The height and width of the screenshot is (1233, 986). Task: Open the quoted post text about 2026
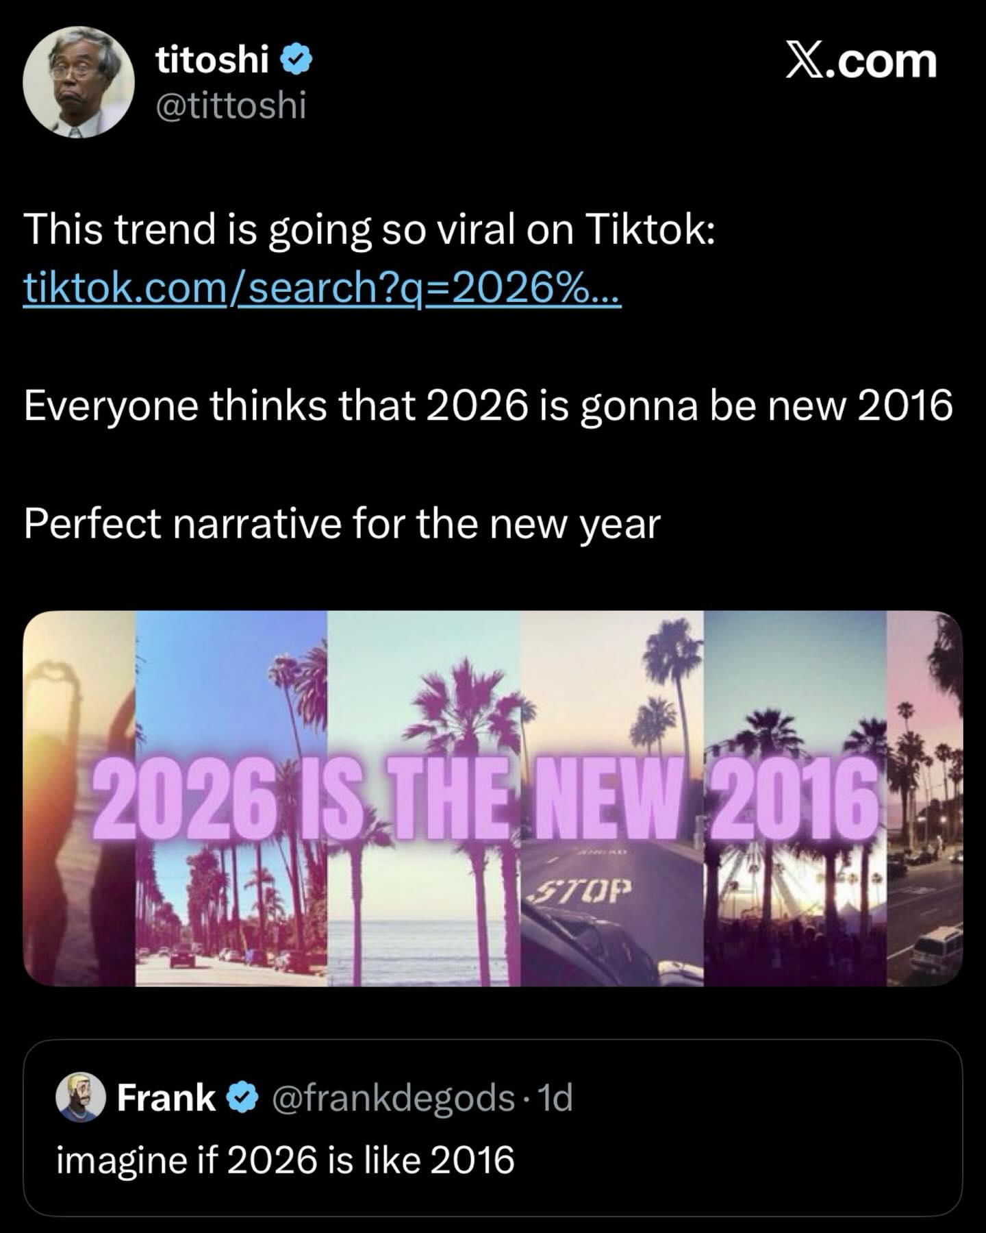(285, 1160)
